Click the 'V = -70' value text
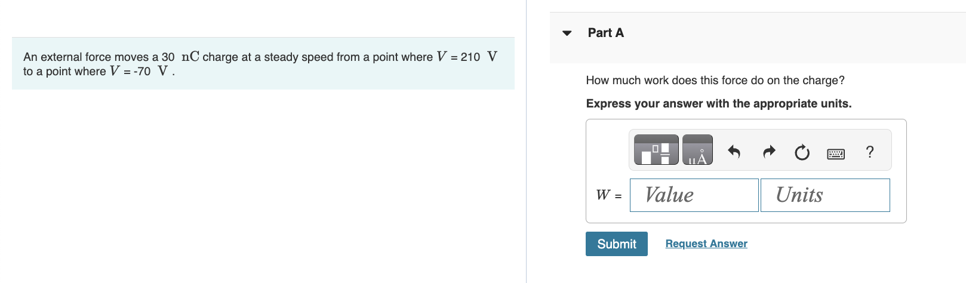This screenshot has width=966, height=283. (130, 71)
